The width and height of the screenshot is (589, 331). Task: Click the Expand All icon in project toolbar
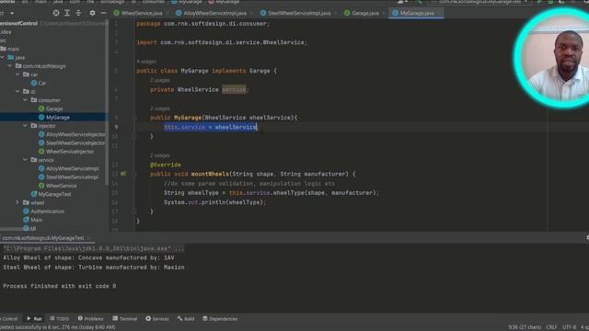[x=67, y=13]
